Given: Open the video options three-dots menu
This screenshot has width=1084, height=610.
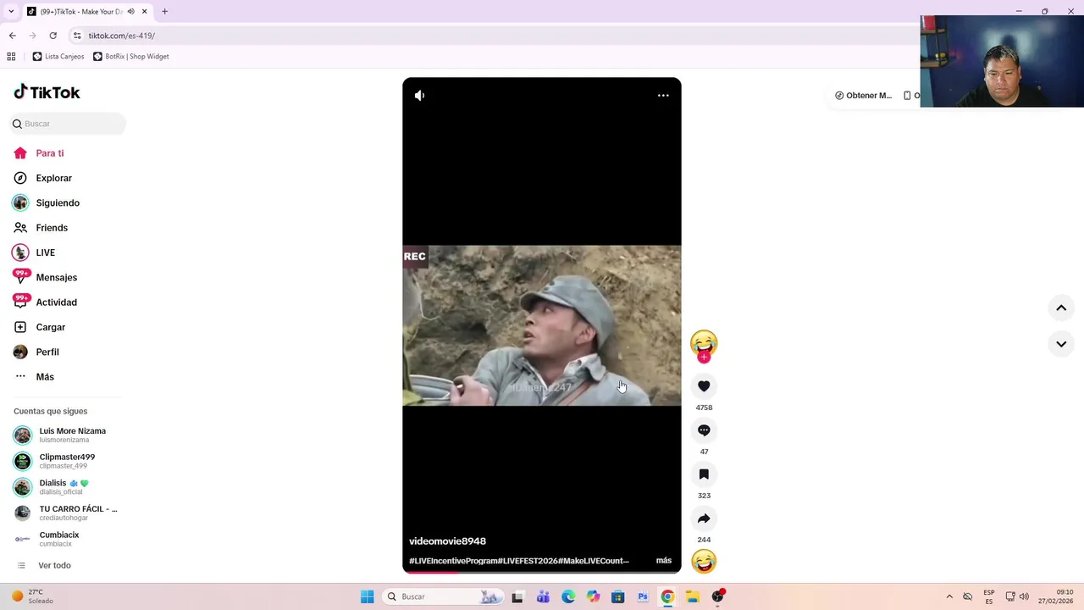Looking at the screenshot, I should point(663,96).
